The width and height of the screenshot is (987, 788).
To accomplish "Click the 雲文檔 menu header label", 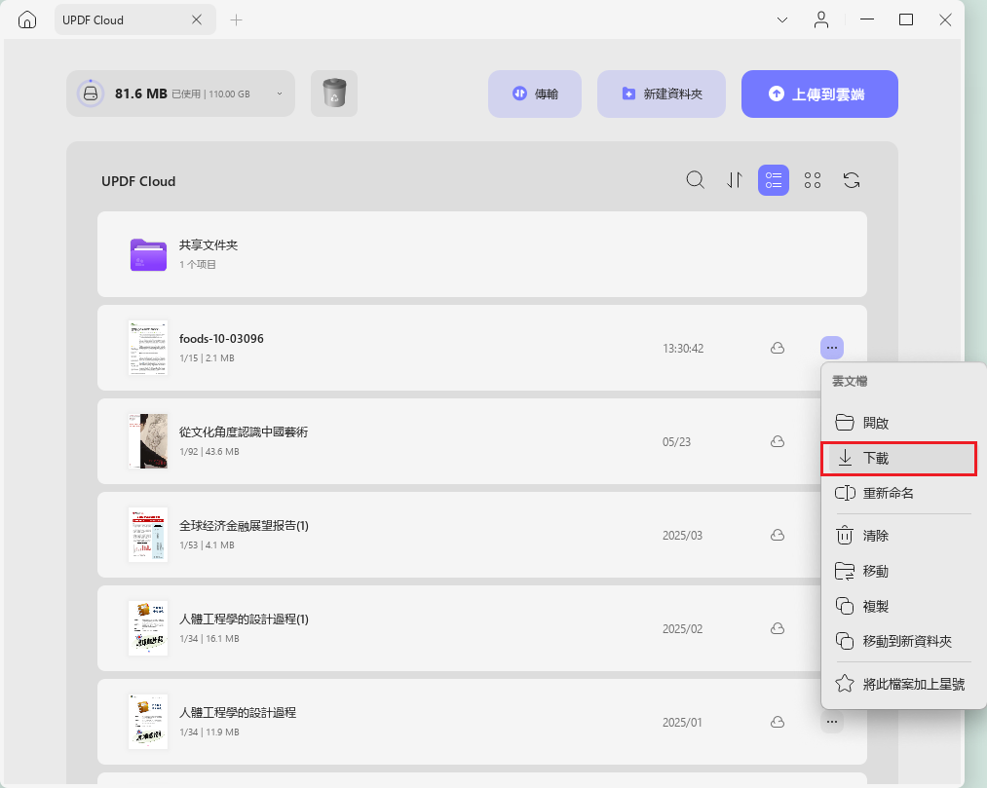I will click(850, 382).
